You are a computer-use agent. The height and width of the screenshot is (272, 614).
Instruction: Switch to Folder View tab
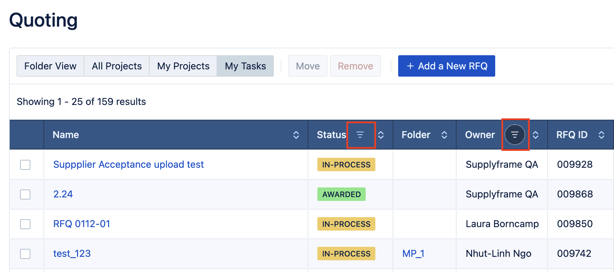coord(50,66)
